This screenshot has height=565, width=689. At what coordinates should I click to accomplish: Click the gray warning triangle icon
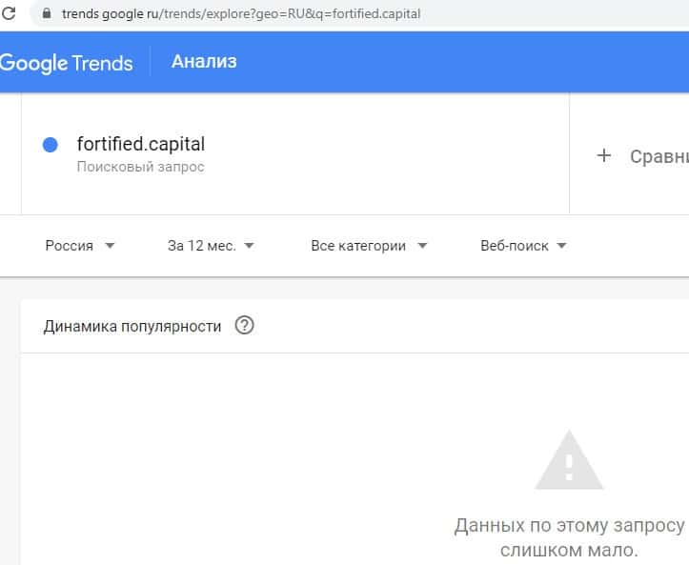(569, 461)
